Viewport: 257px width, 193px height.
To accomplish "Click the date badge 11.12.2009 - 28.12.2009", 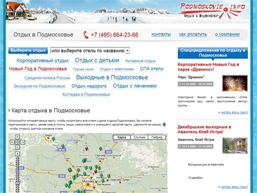I will (x=195, y=84).
